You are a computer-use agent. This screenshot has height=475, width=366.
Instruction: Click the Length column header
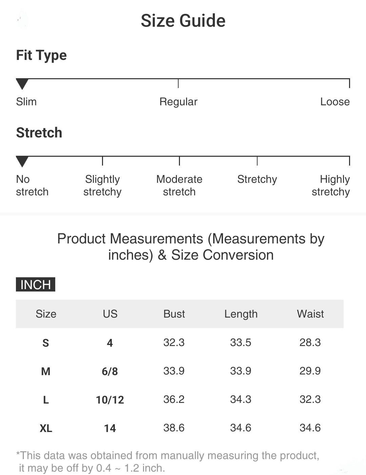click(241, 314)
